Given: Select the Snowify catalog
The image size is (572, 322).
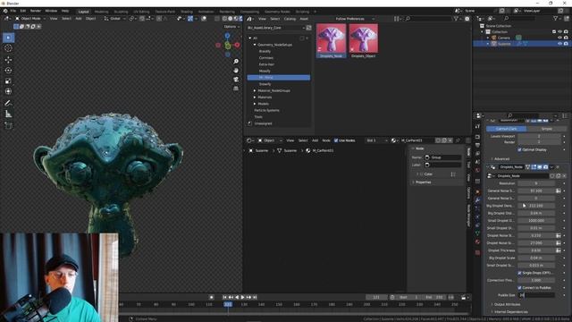Looking at the screenshot, I should pyautogui.click(x=265, y=84).
